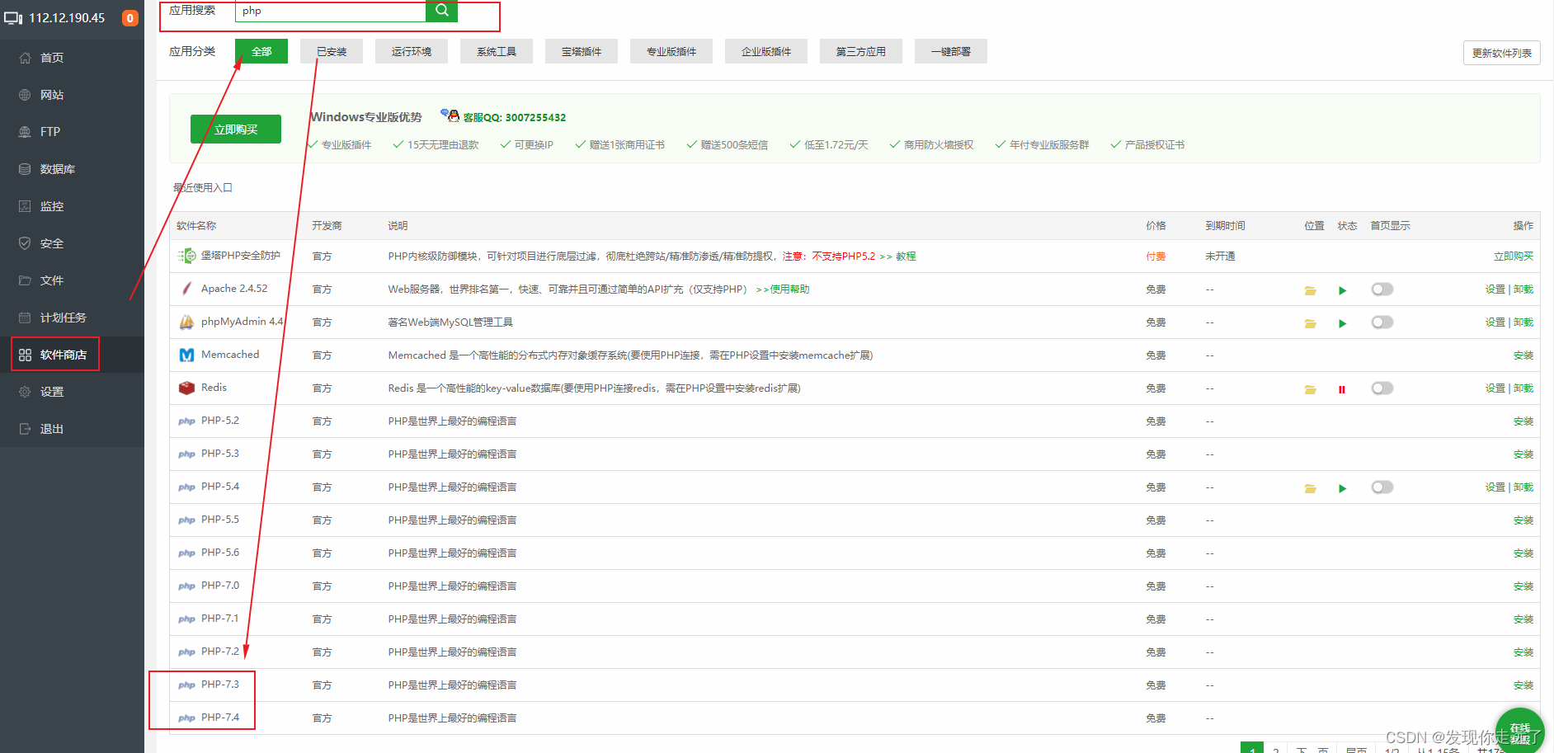Screen dimensions: 1554x753
Task: Click the 客服QQ 3007255432 link
Action: coord(514,117)
